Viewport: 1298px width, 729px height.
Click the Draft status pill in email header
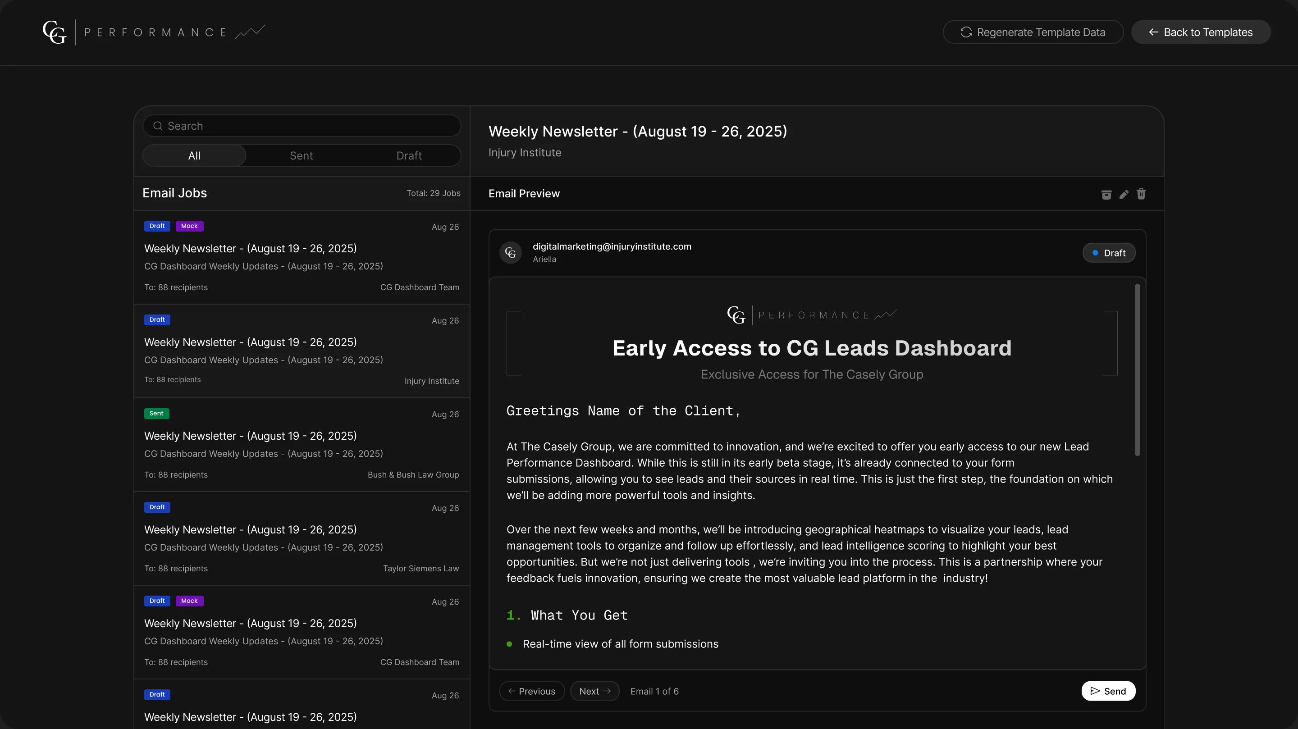tap(1109, 253)
